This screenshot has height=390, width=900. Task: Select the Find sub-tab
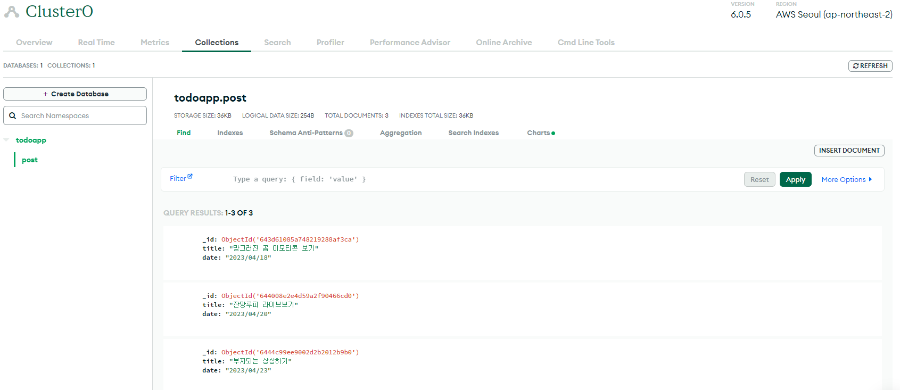coord(184,133)
